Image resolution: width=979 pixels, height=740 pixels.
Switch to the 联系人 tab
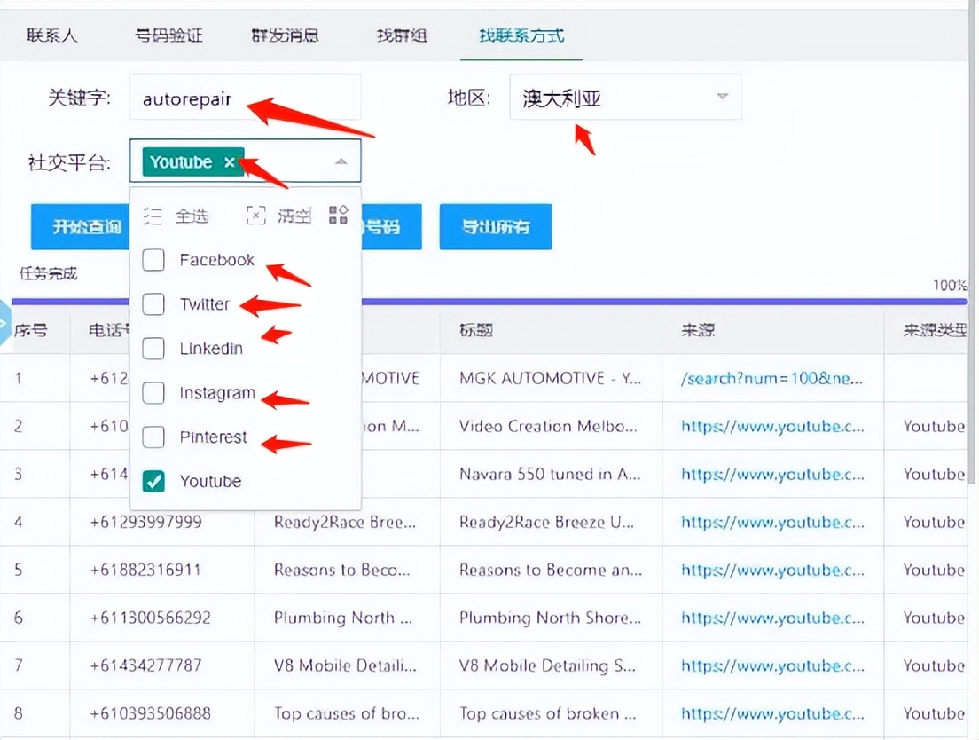click(x=51, y=37)
